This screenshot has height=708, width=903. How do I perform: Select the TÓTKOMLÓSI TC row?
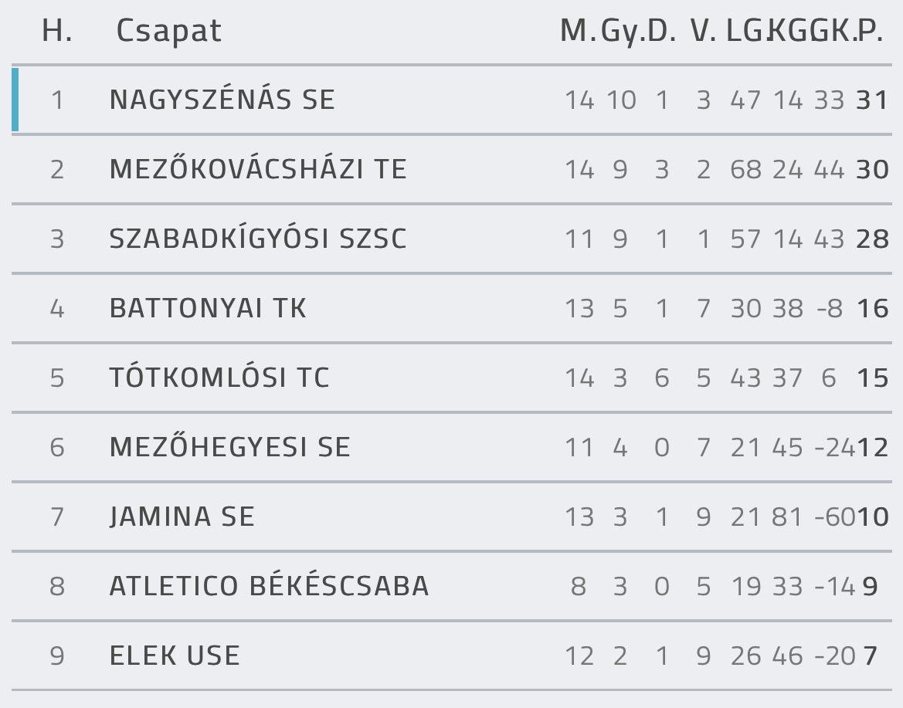451,378
